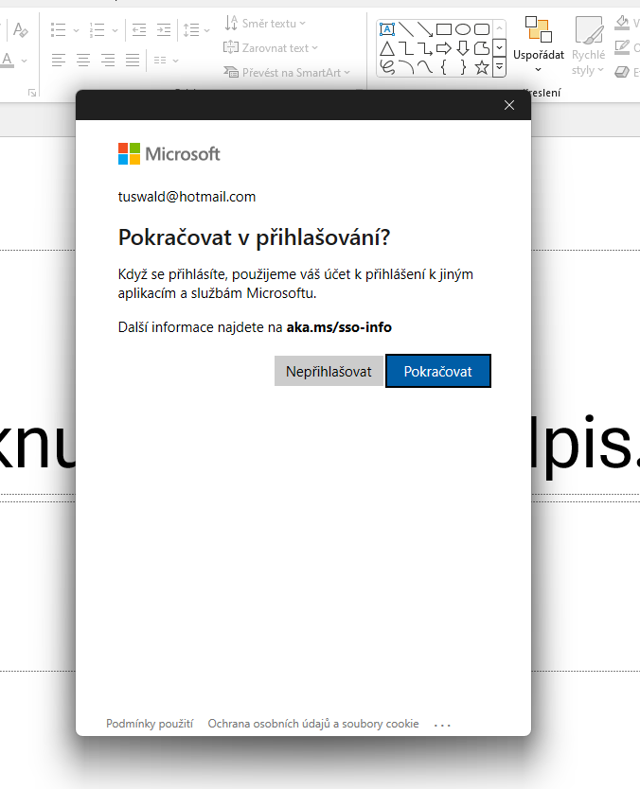Select the snipped corner rectangle shape
The height and width of the screenshot is (789, 640).
pyautogui.click(x=482, y=48)
